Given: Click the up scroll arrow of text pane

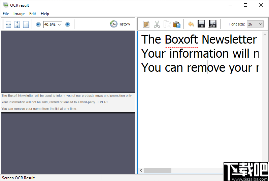Looking at the screenshot, I should click(265, 35).
